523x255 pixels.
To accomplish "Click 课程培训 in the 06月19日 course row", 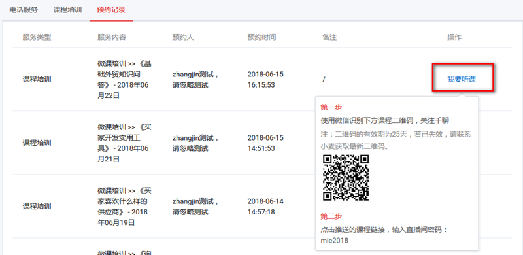I will [37, 206].
